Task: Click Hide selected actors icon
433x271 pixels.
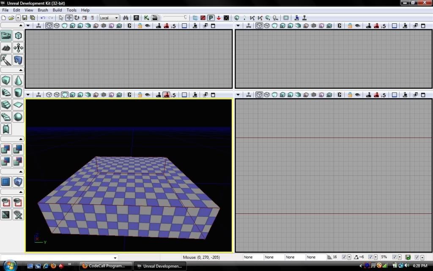Action: (x=18, y=202)
